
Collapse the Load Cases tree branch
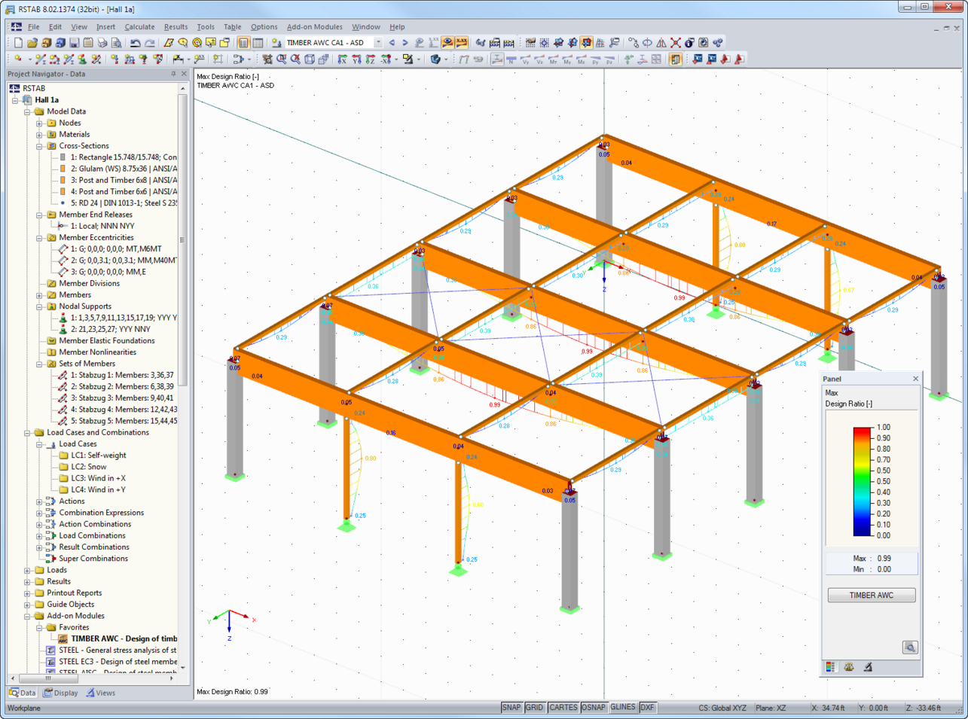click(41, 443)
